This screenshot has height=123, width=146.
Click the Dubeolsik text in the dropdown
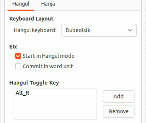click(x=78, y=30)
